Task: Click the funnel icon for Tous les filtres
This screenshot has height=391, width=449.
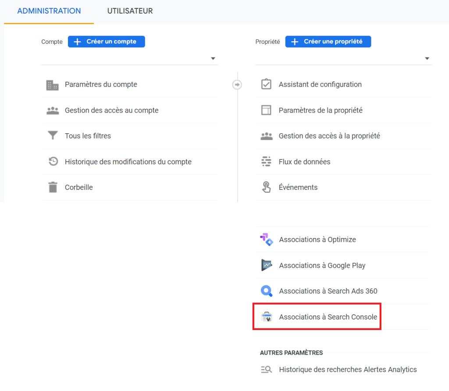Action: pyautogui.click(x=53, y=135)
